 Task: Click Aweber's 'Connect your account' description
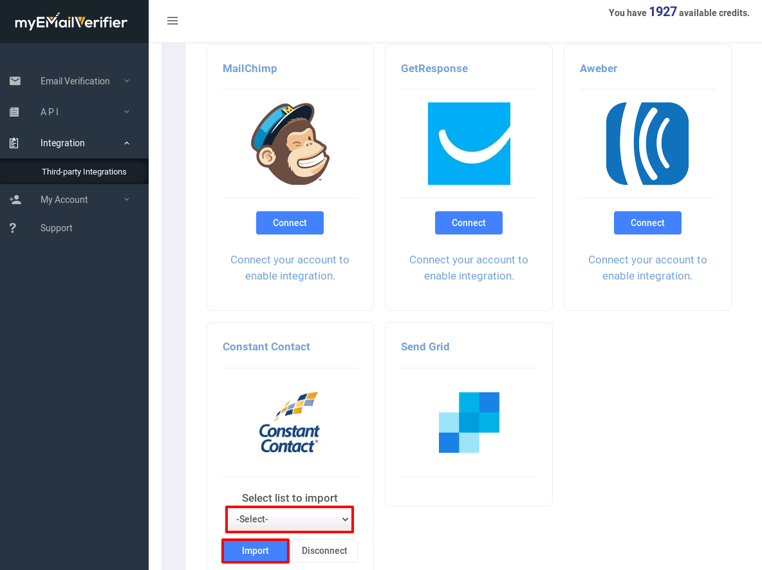coord(647,267)
